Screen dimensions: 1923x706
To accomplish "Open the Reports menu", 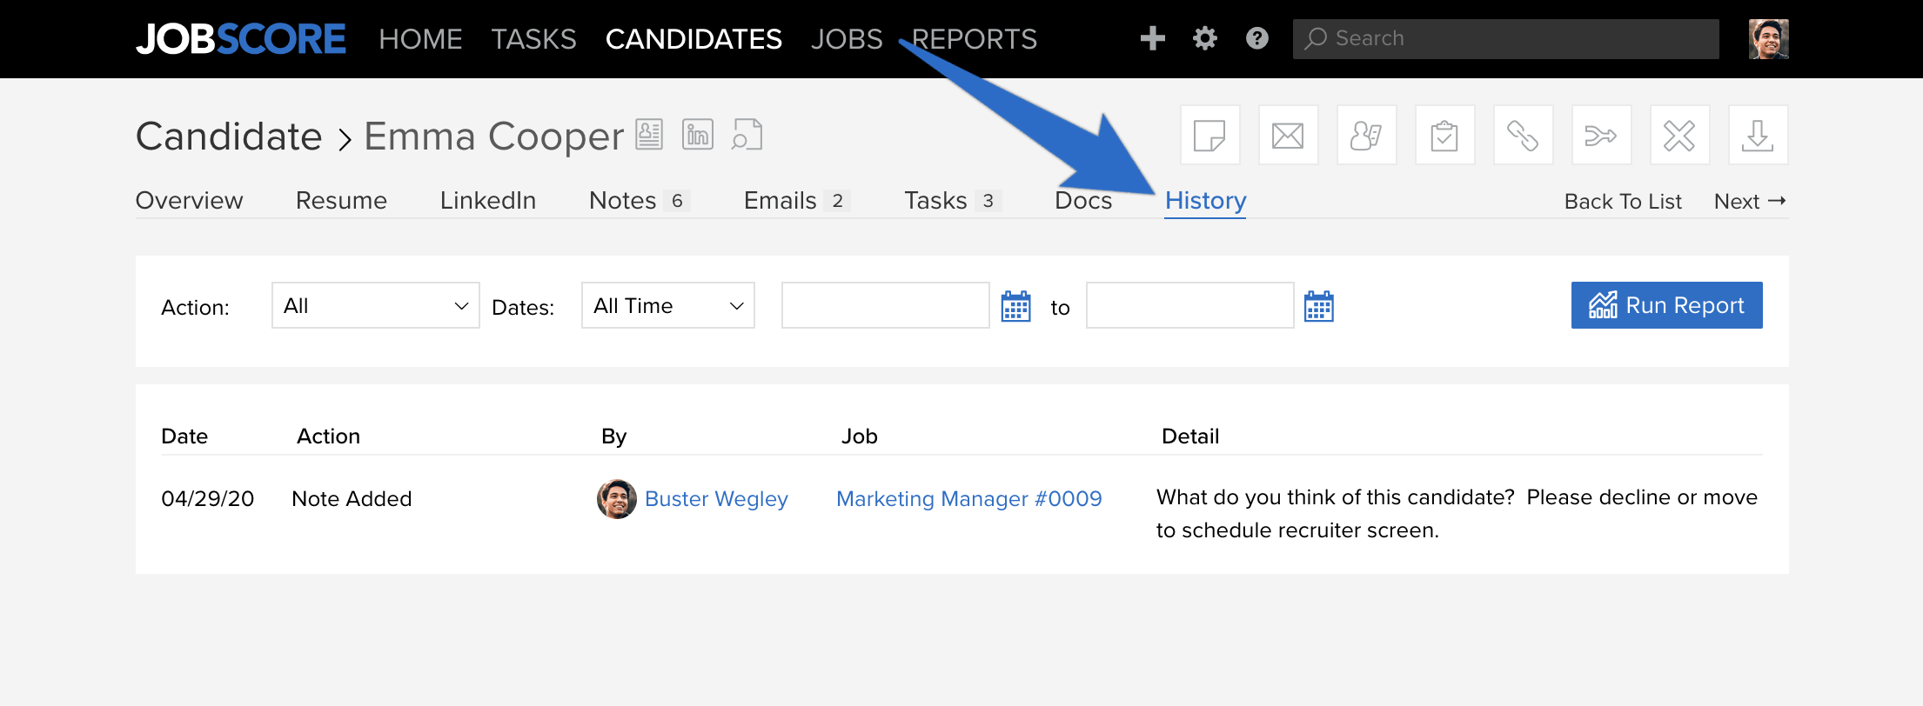I will 975,39.
